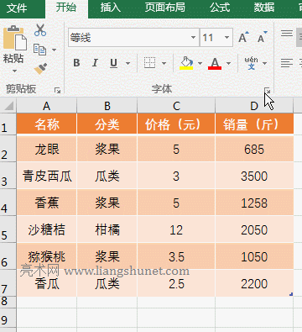This screenshot has width=302, height=332.
Task: Click the sales cell 1258
Action: 254,203
